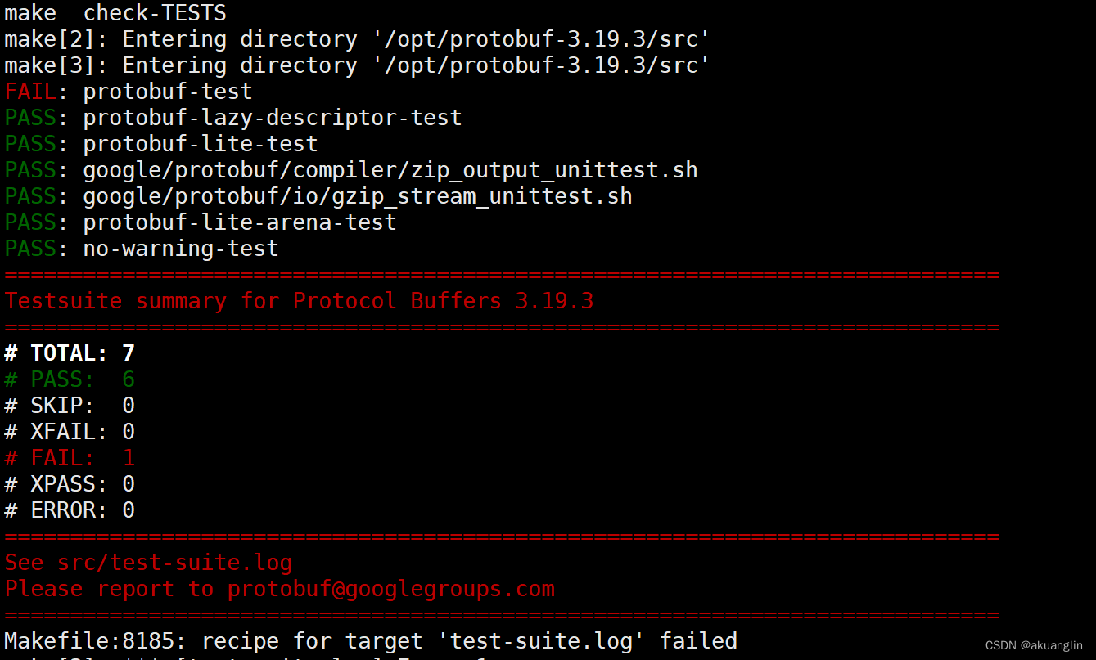
Task: Click the protobuf-lite-test result line
Action: pos(161,144)
